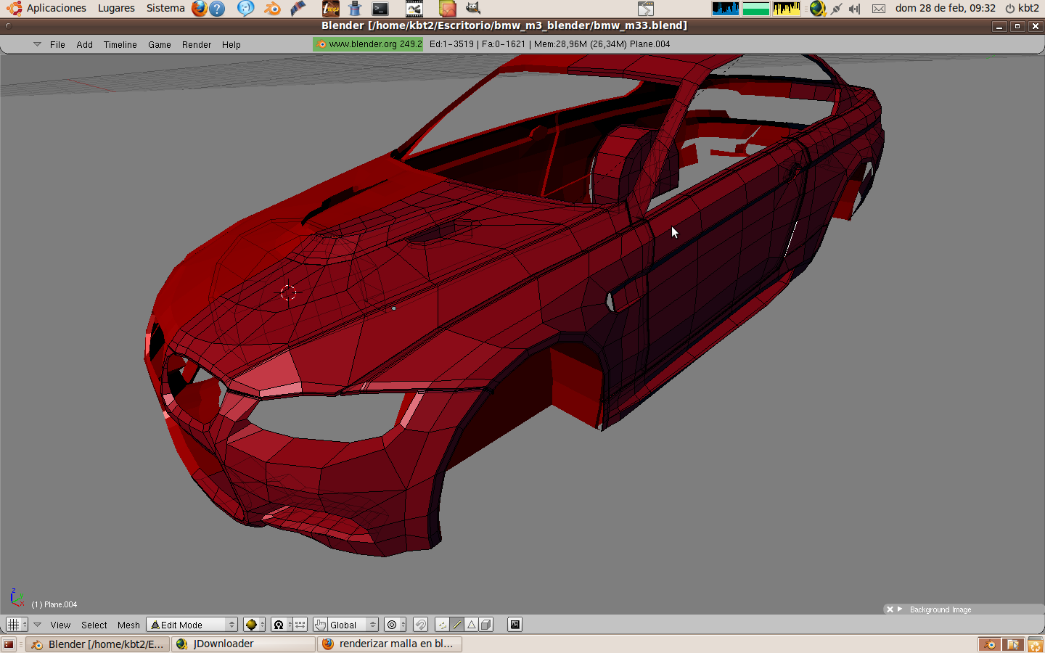1045x653 pixels.
Task: Switch to JDownloader in the taskbar
Action: (244, 644)
